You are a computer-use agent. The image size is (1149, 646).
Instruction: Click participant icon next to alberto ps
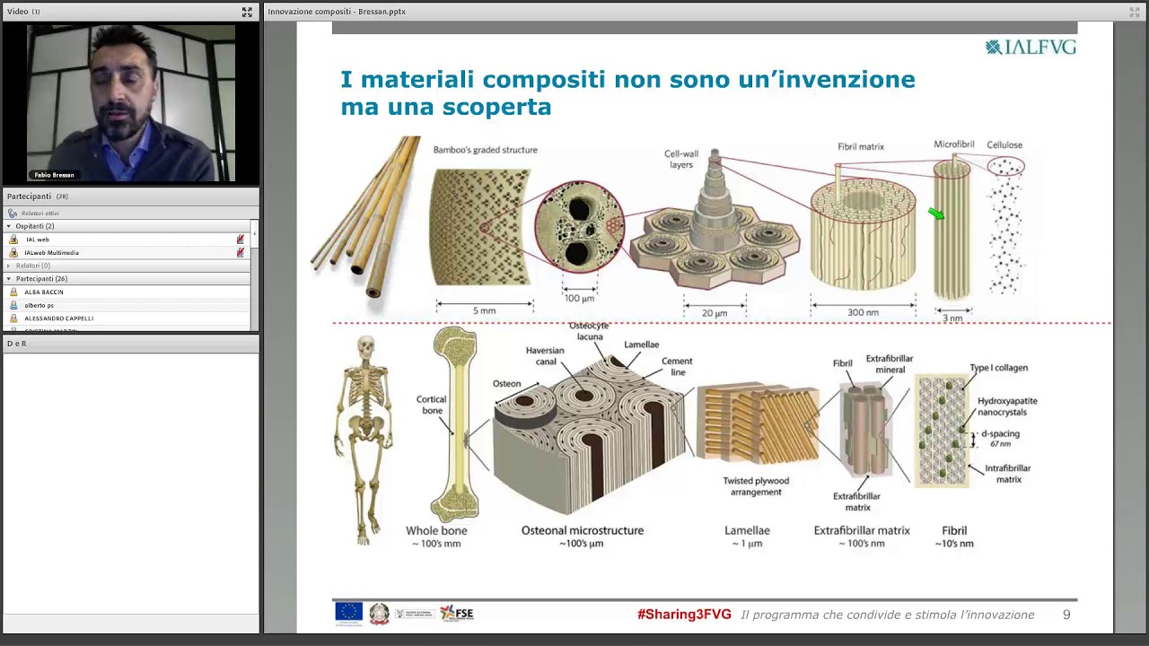point(13,305)
